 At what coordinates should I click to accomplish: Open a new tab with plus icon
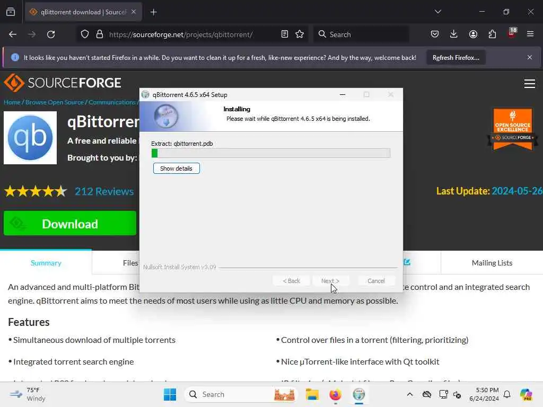154,12
